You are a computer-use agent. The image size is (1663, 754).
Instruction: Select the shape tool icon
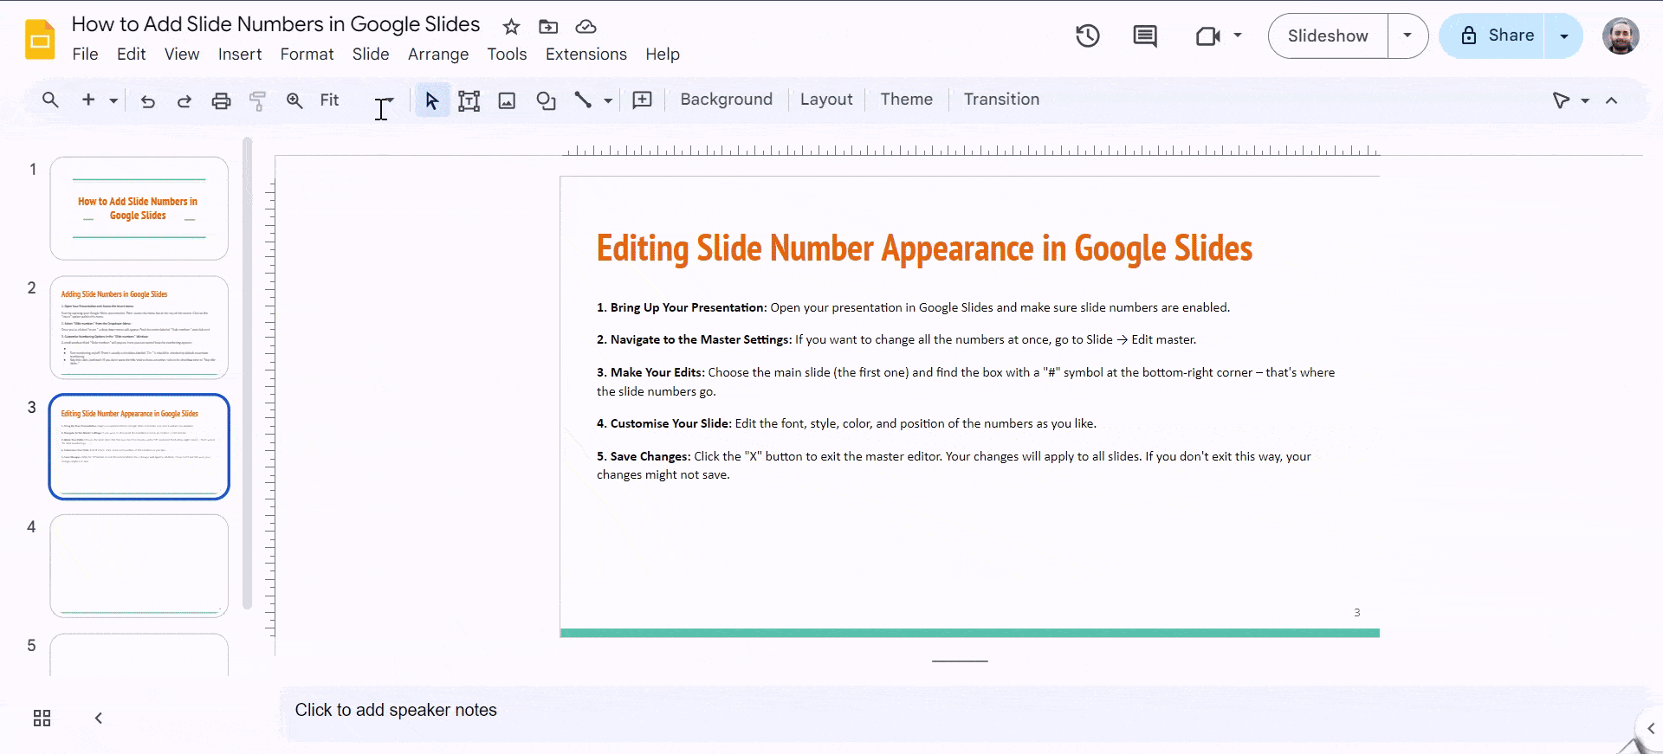pos(546,100)
